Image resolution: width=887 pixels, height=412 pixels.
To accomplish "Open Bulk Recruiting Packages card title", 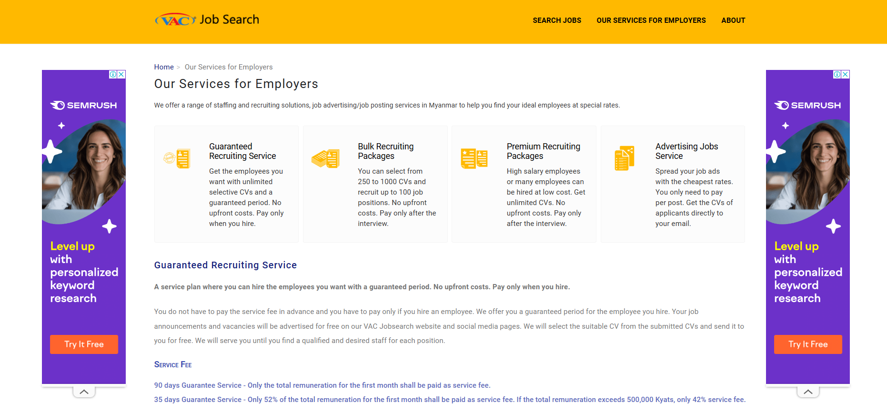I will [386, 151].
